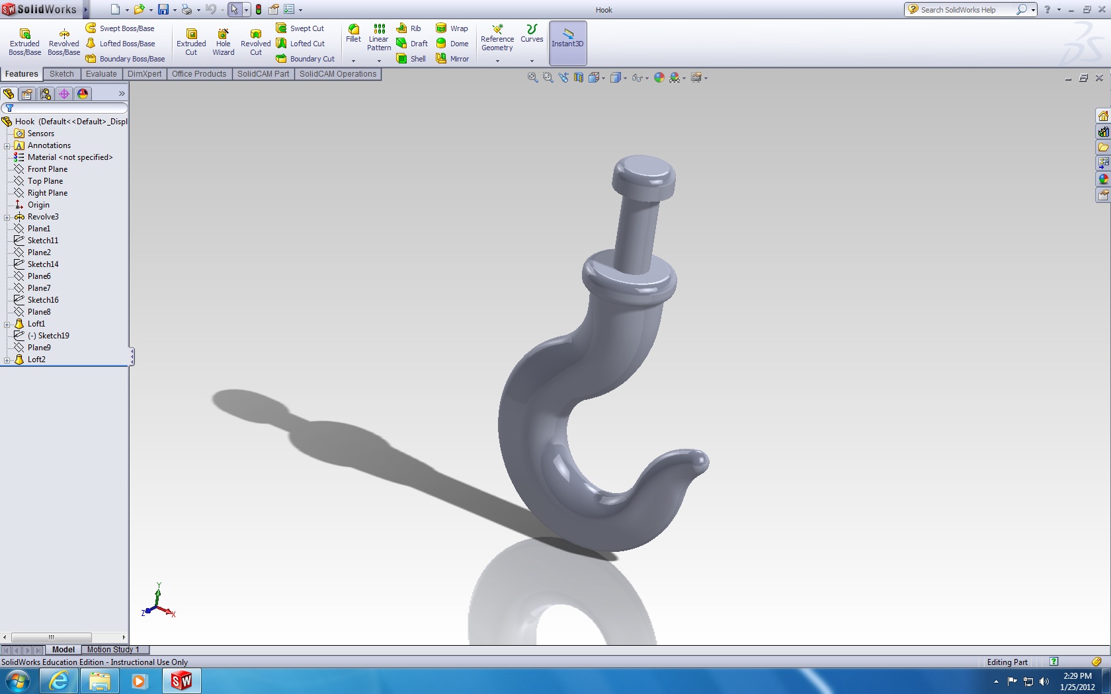Click the Section View icon
Image resolution: width=1111 pixels, height=694 pixels.
pyautogui.click(x=579, y=77)
